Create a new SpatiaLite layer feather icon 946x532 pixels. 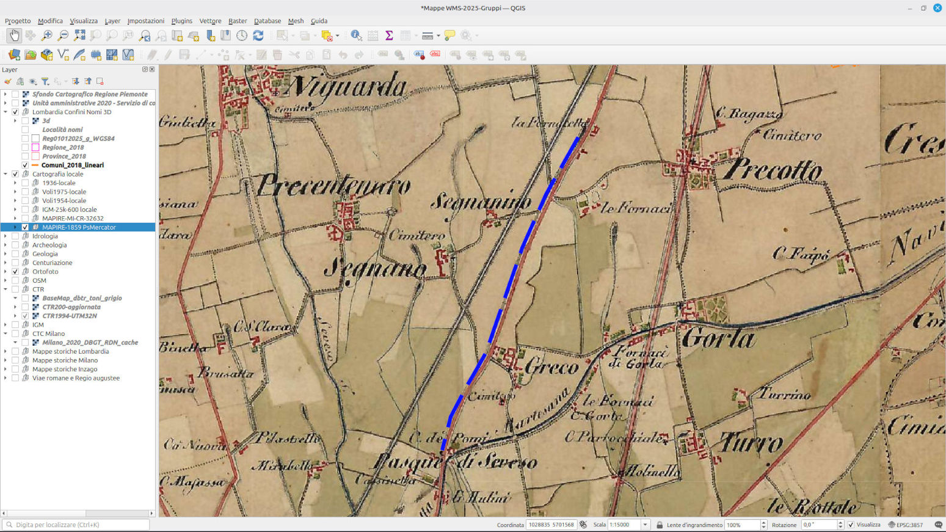coord(79,55)
